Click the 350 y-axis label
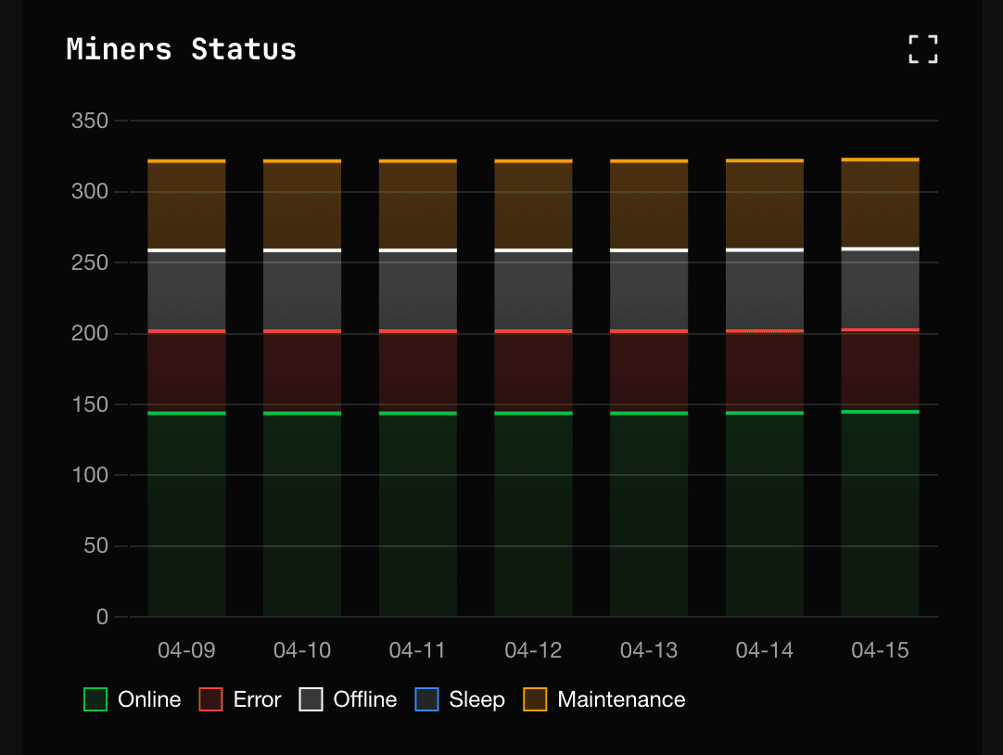This screenshot has width=1003, height=755. (89, 121)
